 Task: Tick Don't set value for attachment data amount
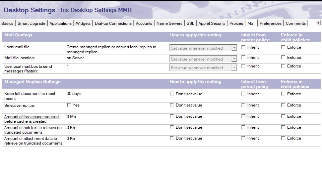pyautogui.click(x=172, y=138)
